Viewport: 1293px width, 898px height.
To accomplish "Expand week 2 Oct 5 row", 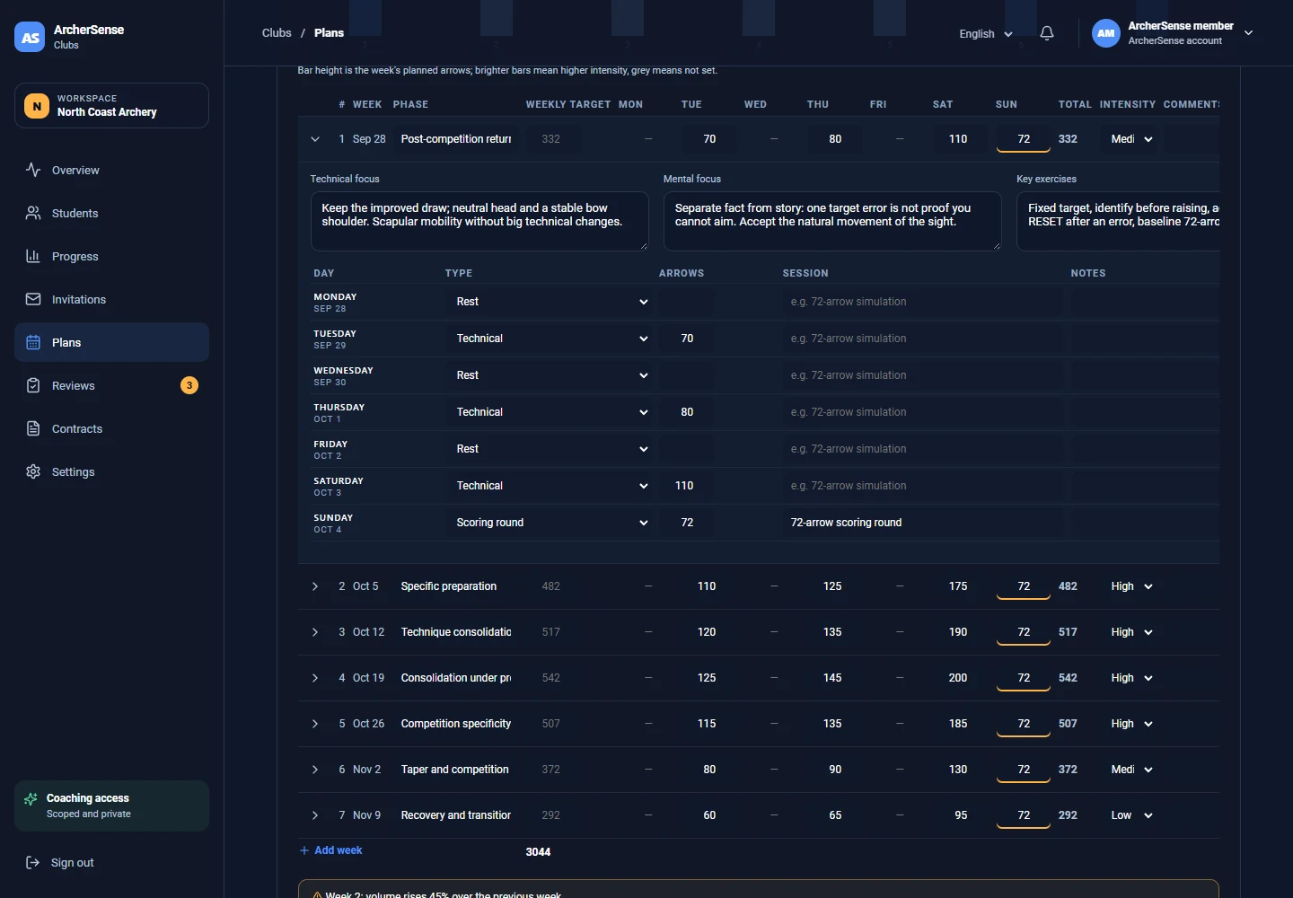I will [x=315, y=586].
